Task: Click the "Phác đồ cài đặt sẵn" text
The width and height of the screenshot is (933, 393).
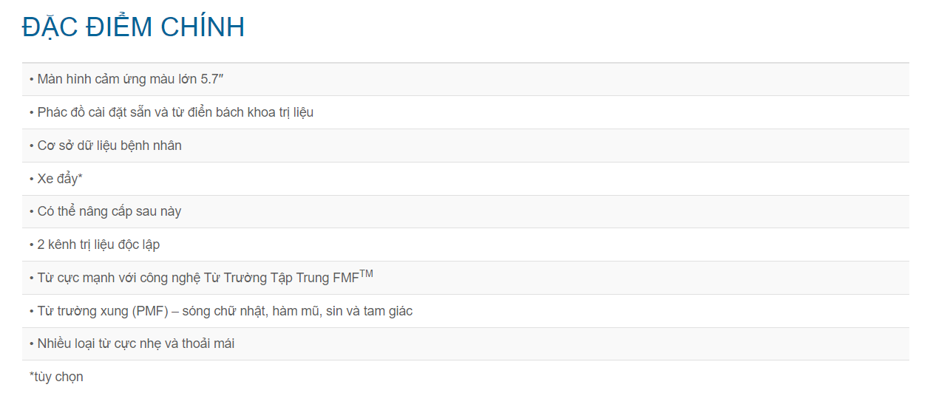Action: 94,112
